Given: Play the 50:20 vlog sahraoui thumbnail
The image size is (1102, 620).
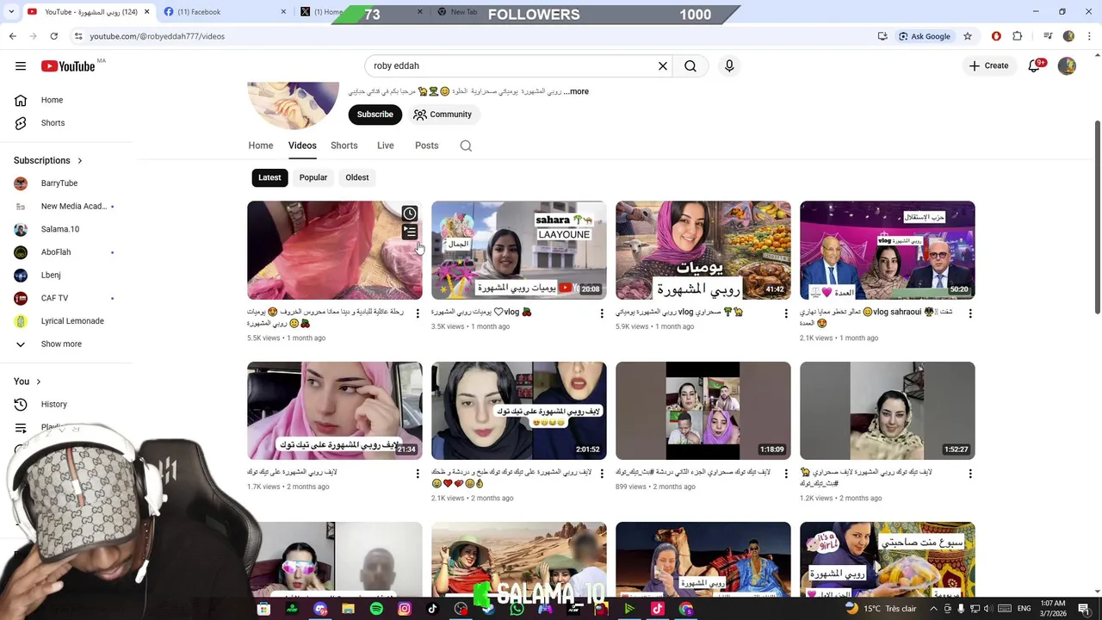Looking at the screenshot, I should (x=888, y=250).
